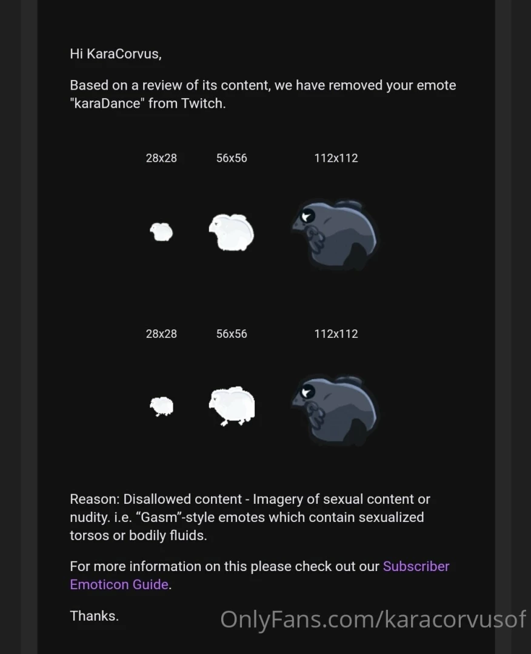Click the OnlyFans.com/karacorvusof watermark

coord(373,619)
